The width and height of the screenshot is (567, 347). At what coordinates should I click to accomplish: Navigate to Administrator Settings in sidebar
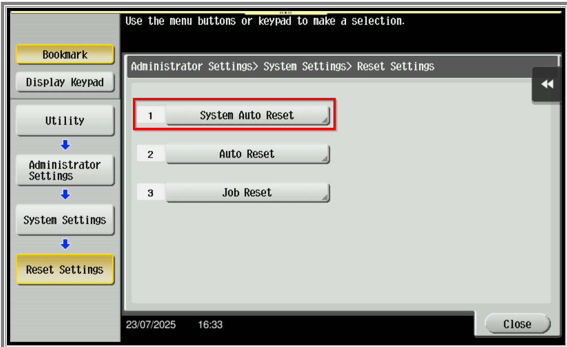(65, 171)
